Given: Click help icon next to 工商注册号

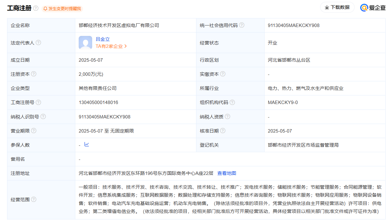Looking at the screenshot, I should [38, 102].
